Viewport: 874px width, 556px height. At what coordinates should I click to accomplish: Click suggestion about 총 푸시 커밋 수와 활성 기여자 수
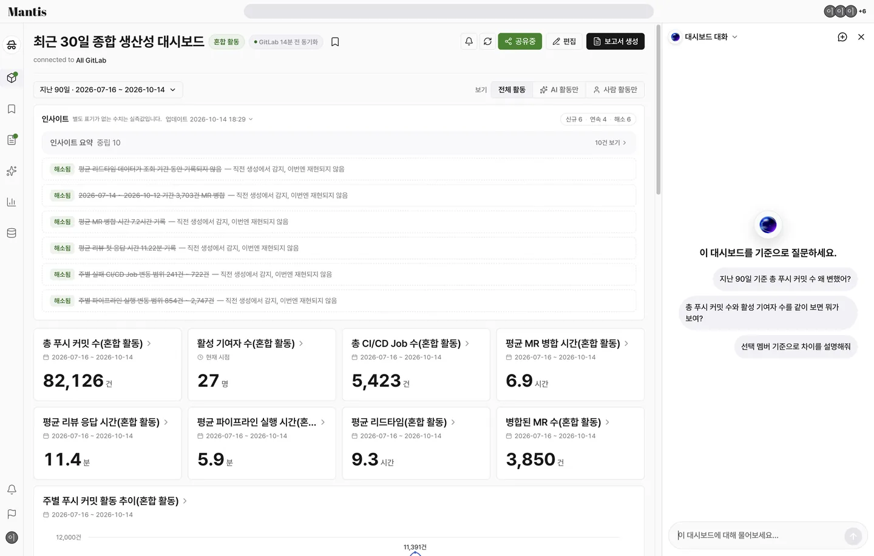coord(768,313)
